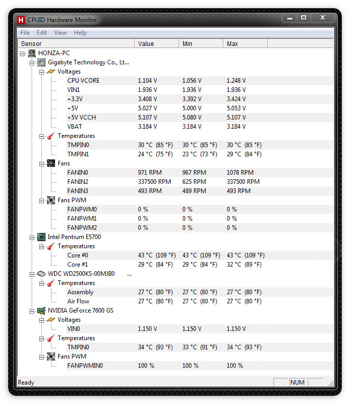Select the VIN0 row under NVIDIA
Screen dimensions: 350x404
pyautogui.click(x=199, y=329)
